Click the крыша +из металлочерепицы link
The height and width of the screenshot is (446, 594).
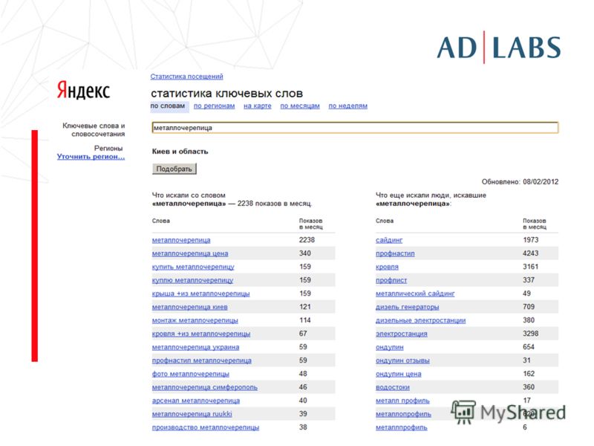tap(200, 294)
